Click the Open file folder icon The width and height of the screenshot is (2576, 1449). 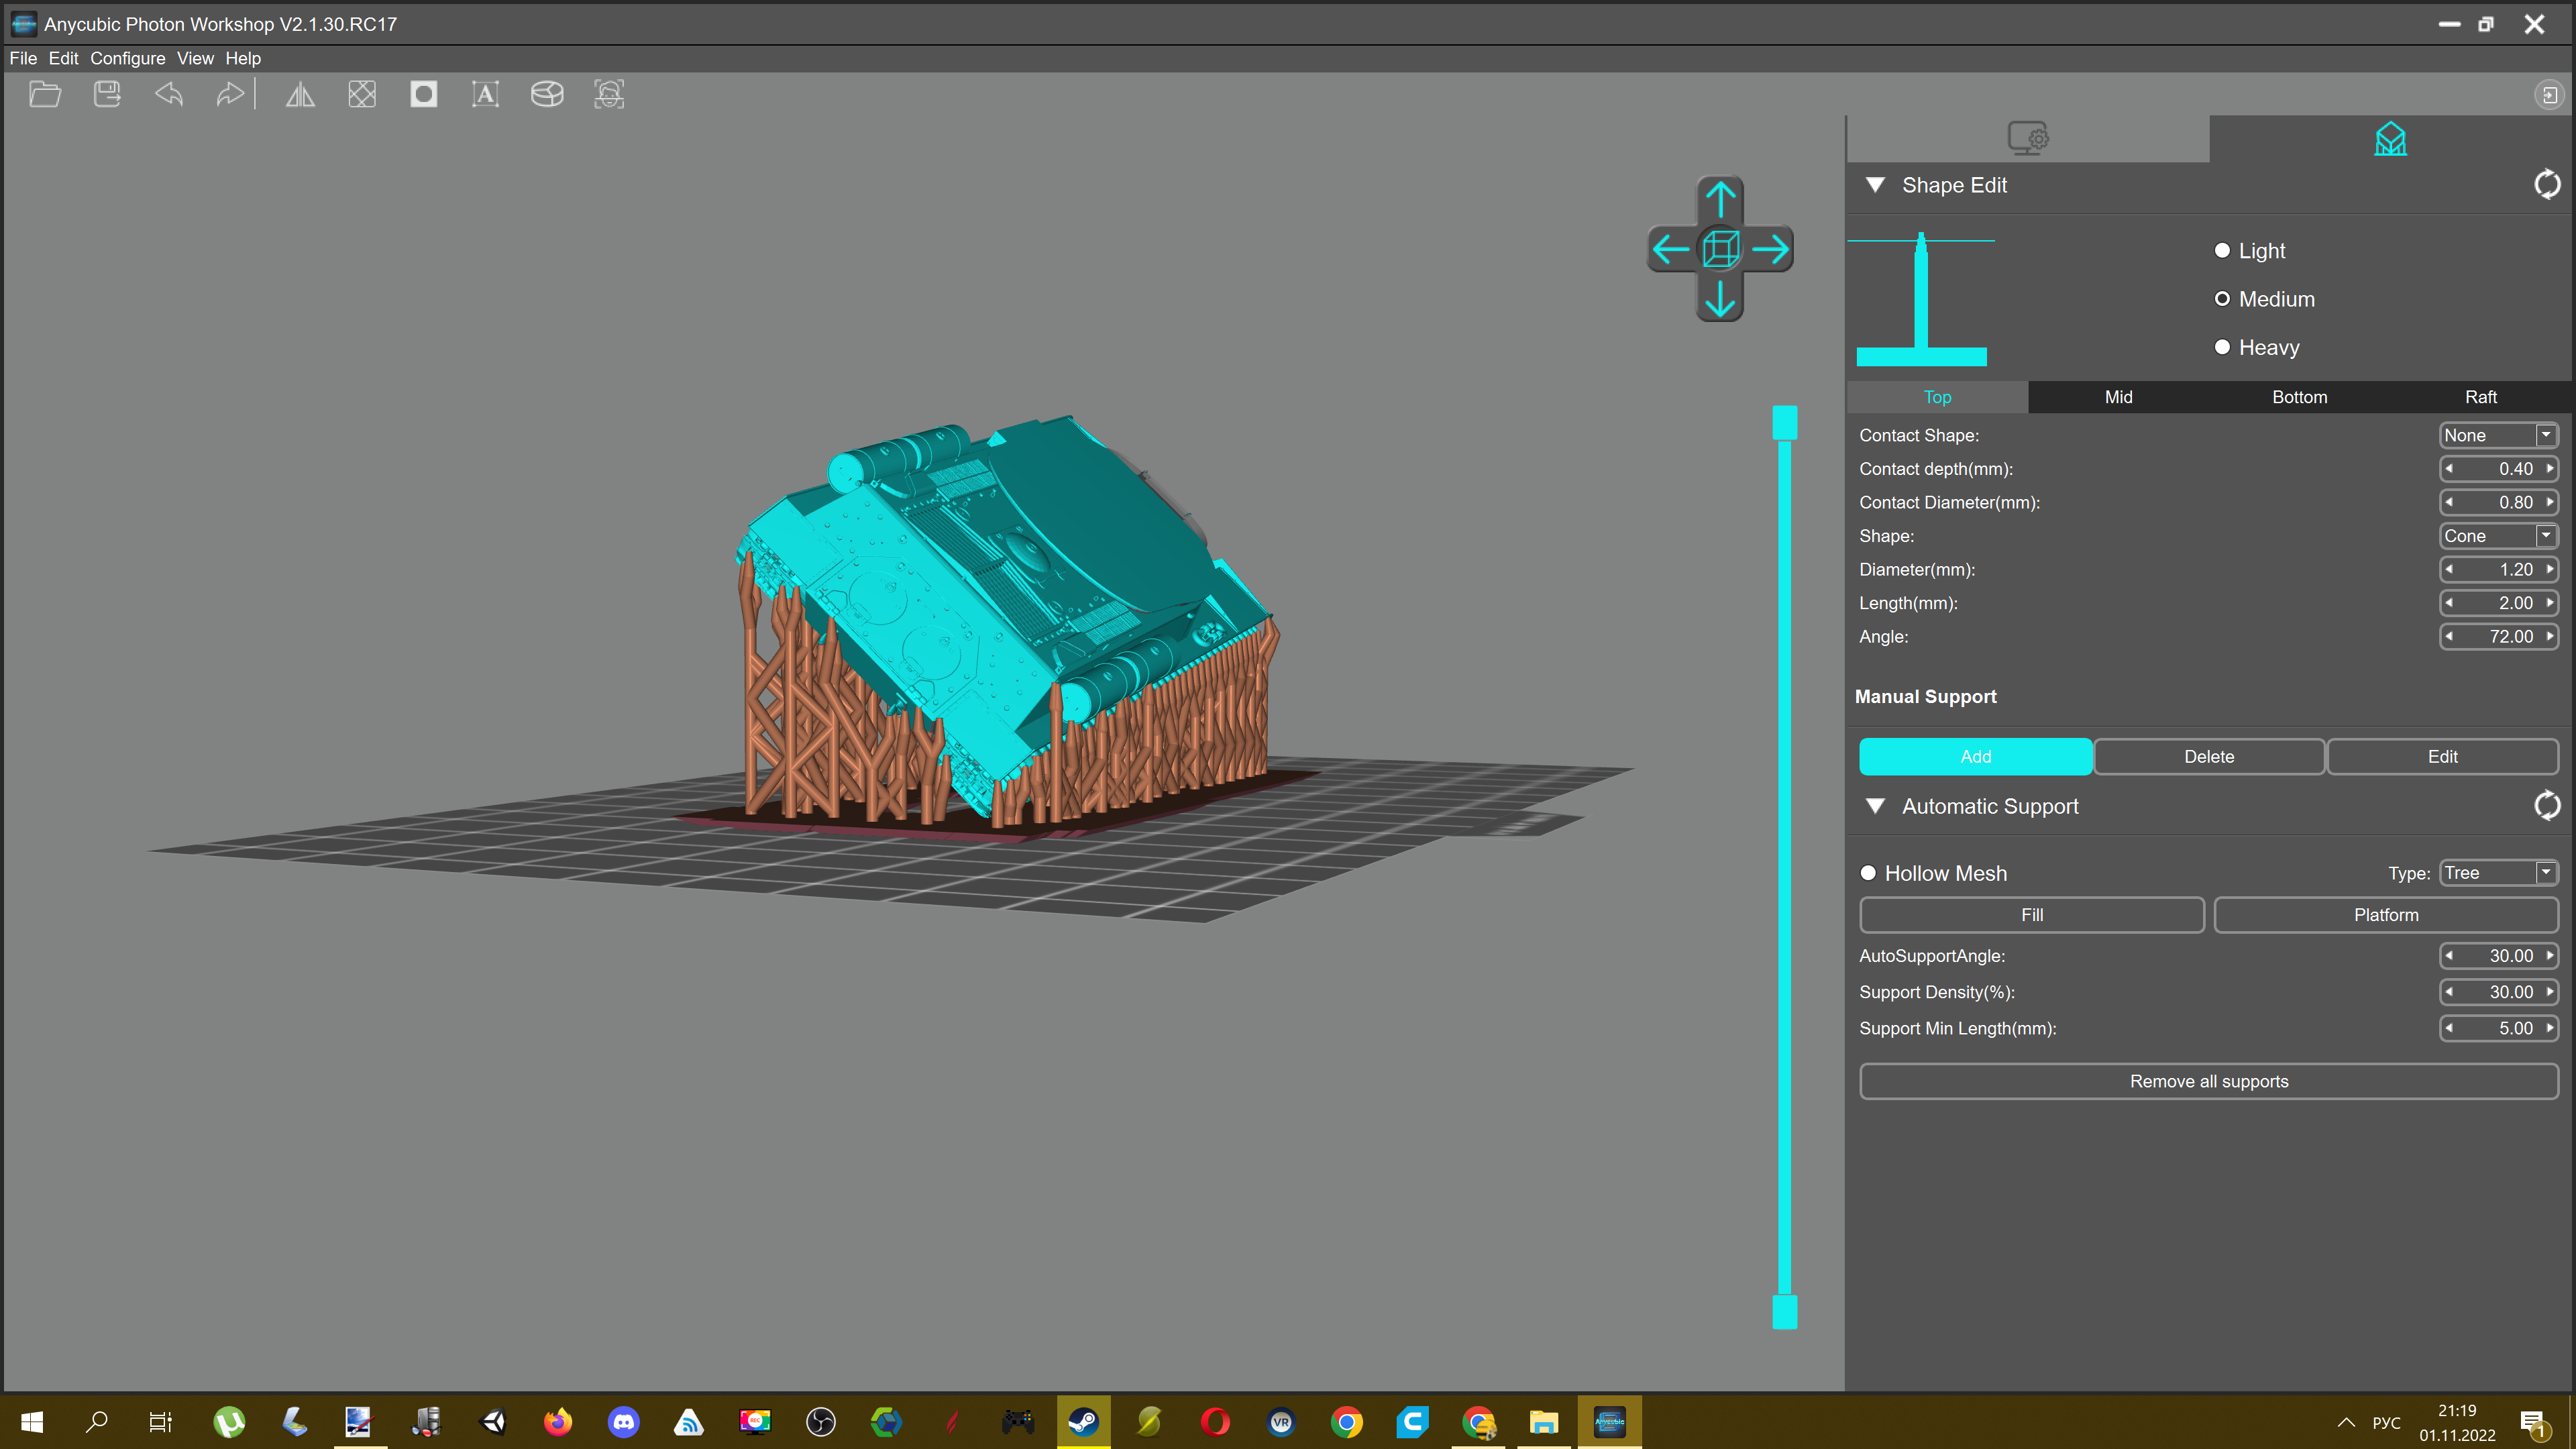coord(45,95)
